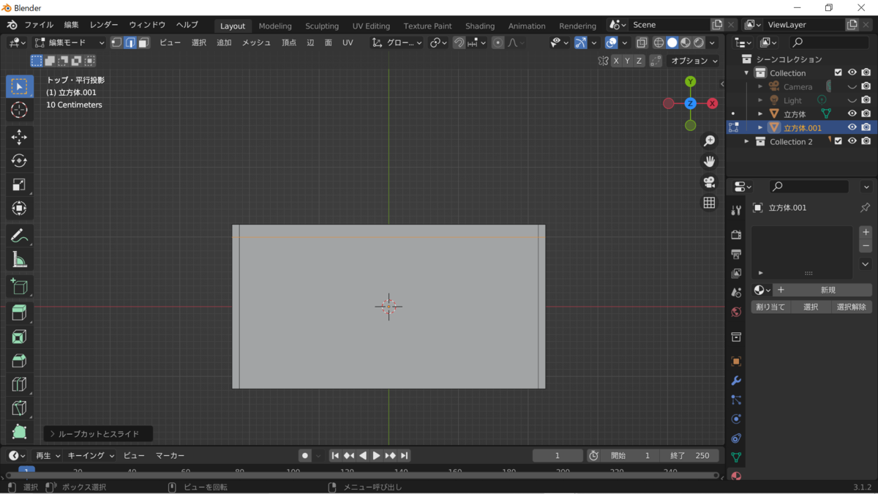Image resolution: width=878 pixels, height=494 pixels.
Task: Select the Select Box tool in the viewport toolbar
Action: (20, 86)
